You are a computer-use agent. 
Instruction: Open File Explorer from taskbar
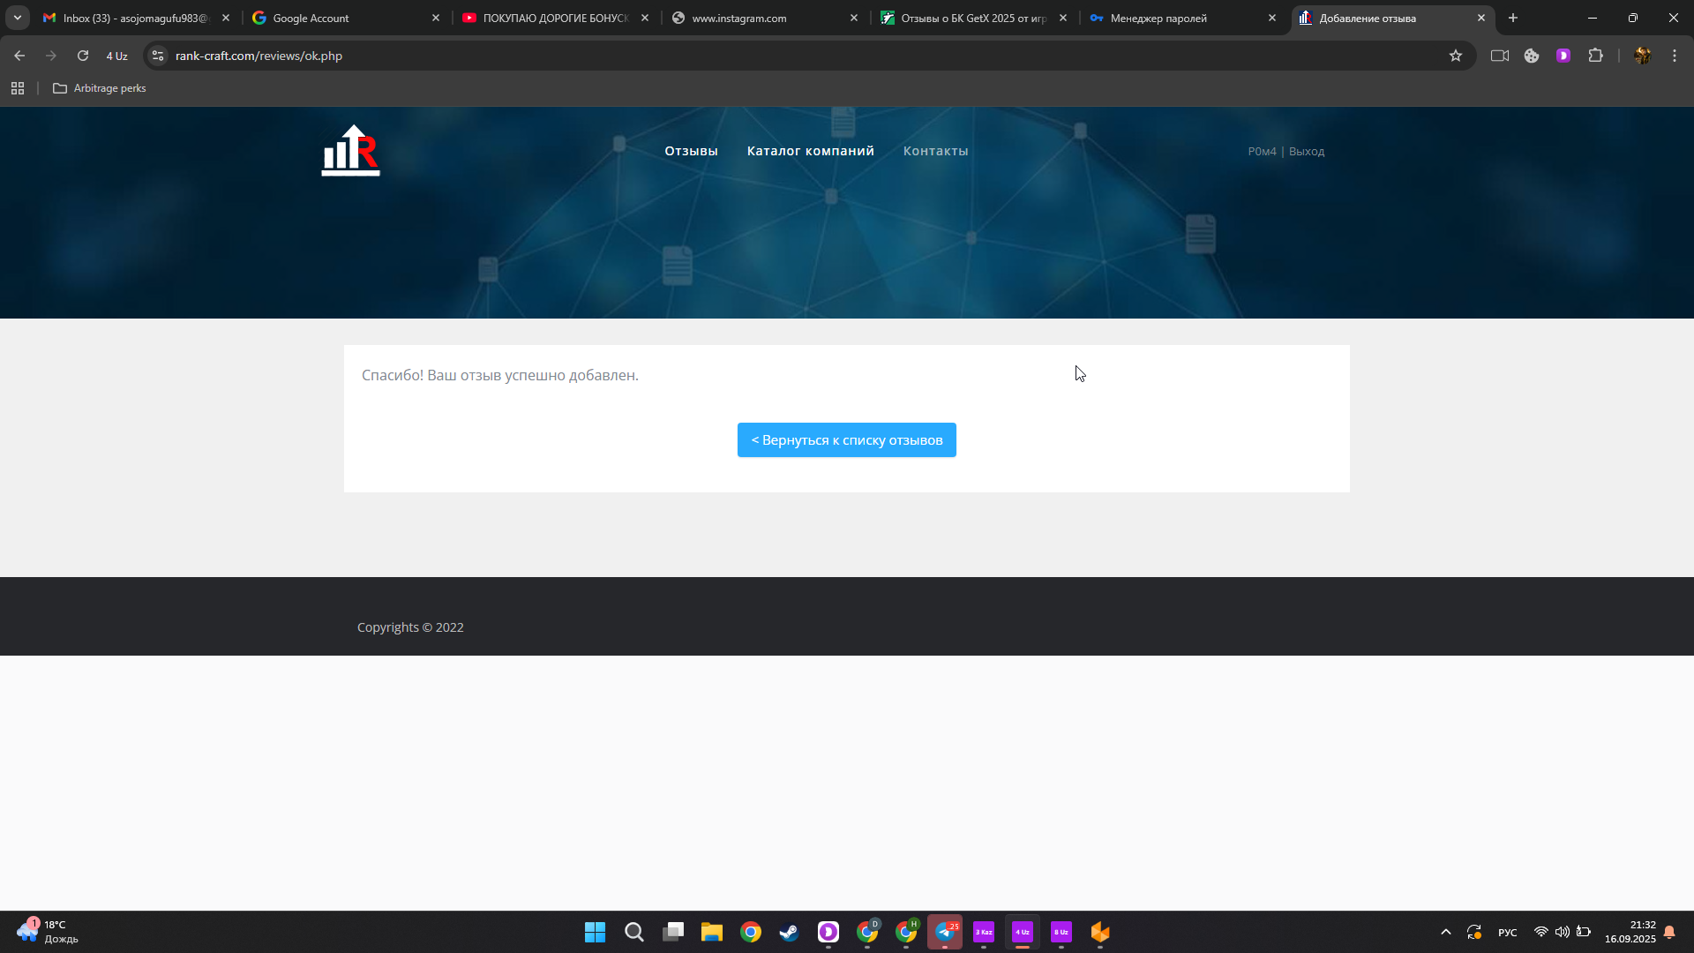(x=712, y=932)
